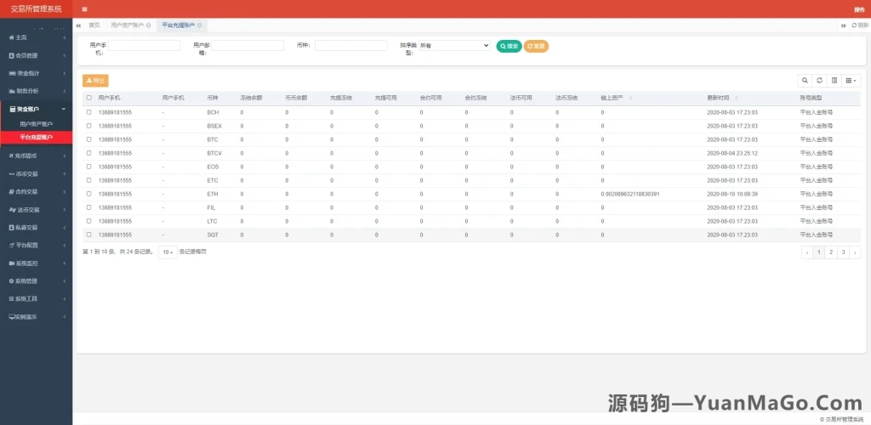Go to page 3
The image size is (871, 425).
(843, 252)
